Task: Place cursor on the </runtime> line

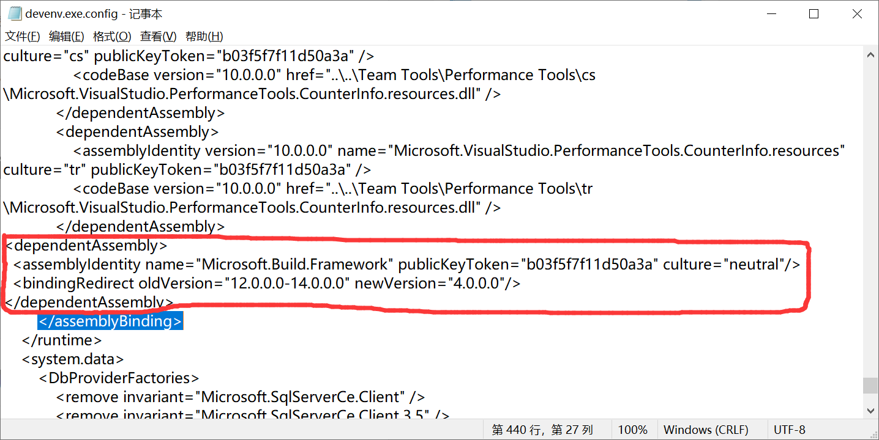Action: coord(62,340)
